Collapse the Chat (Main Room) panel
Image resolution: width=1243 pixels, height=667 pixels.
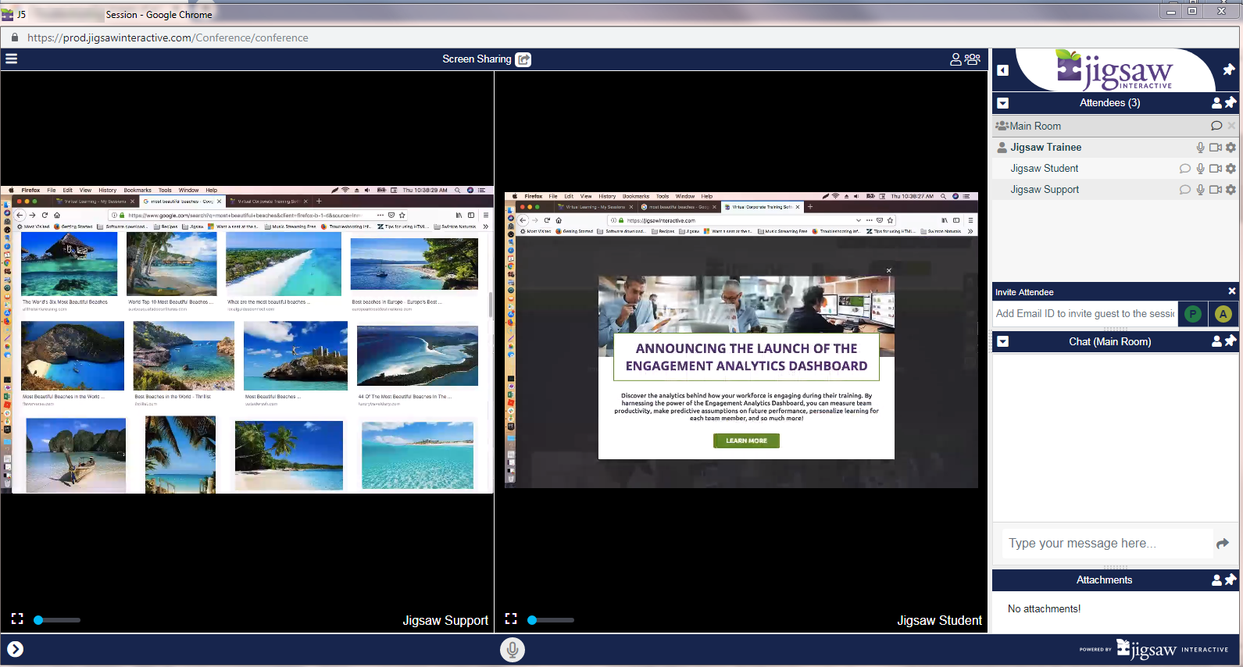tap(1003, 341)
